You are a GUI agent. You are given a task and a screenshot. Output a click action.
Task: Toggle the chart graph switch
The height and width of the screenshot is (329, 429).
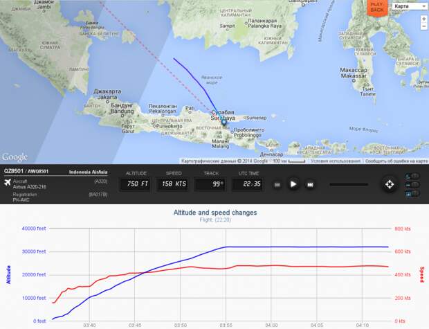(412, 193)
